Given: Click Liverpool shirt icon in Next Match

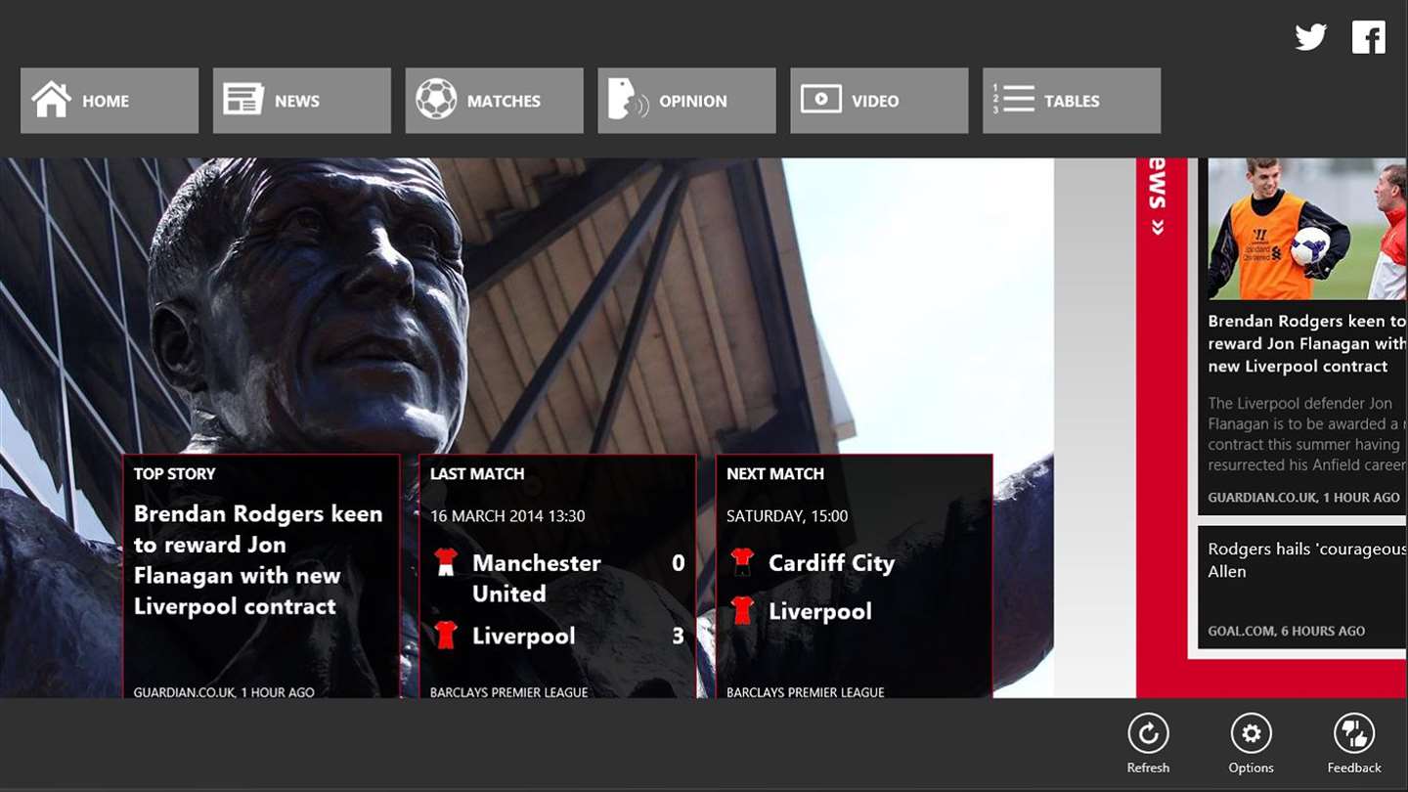Looking at the screenshot, I should click(x=742, y=611).
